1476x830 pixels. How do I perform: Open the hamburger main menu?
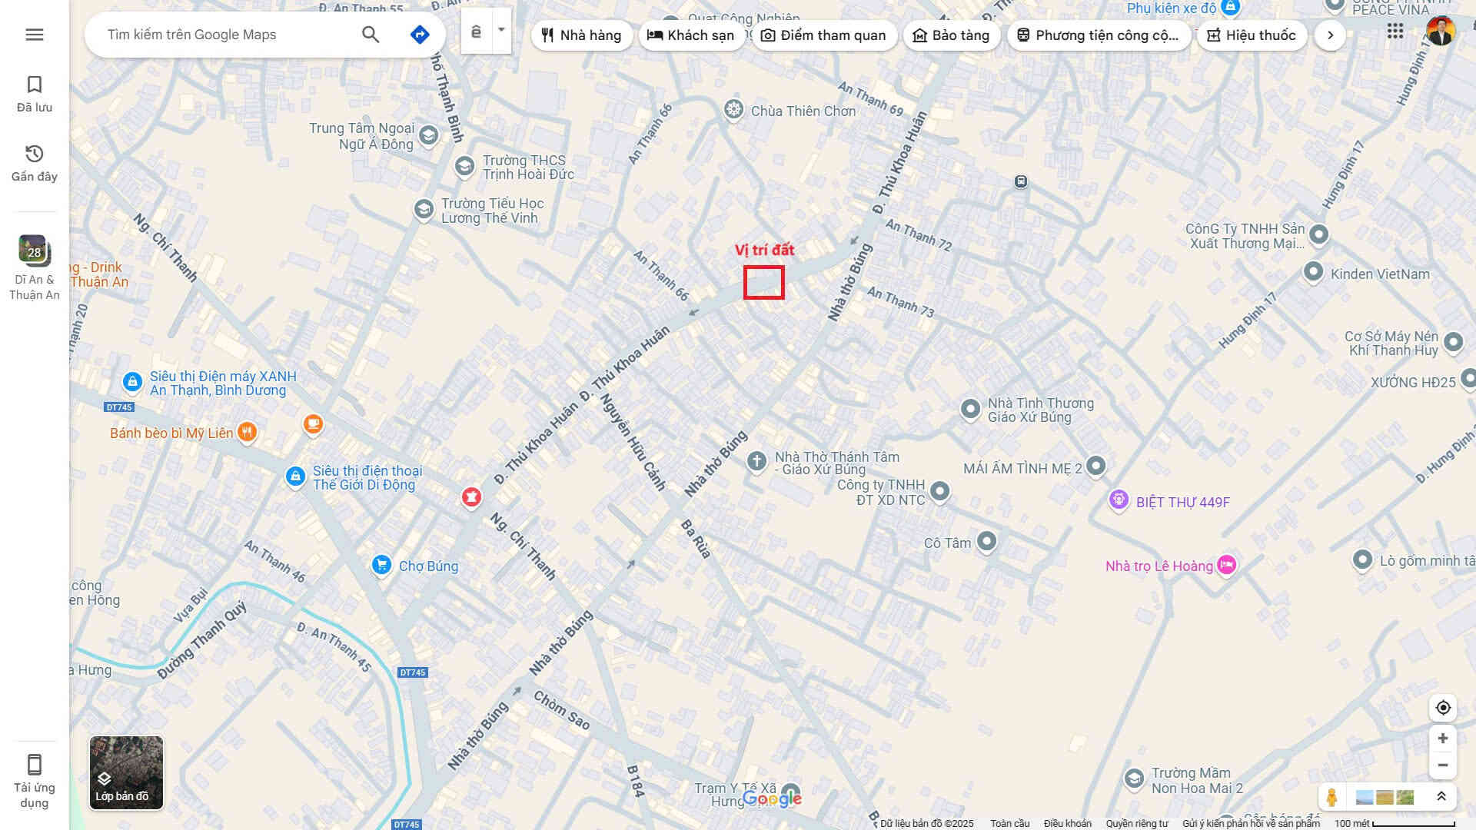[x=34, y=35]
